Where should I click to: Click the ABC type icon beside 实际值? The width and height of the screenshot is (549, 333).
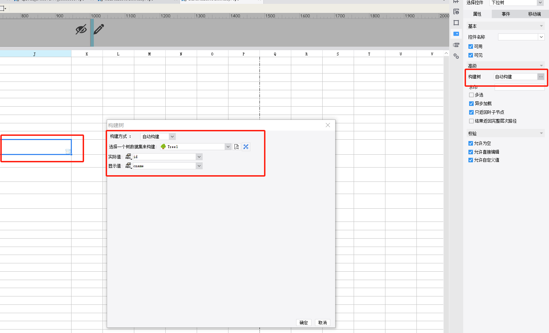(128, 157)
